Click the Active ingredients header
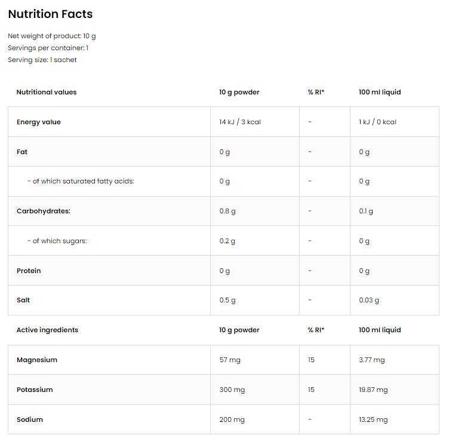Image resolution: width=449 pixels, height=444 pixels. coord(47,330)
